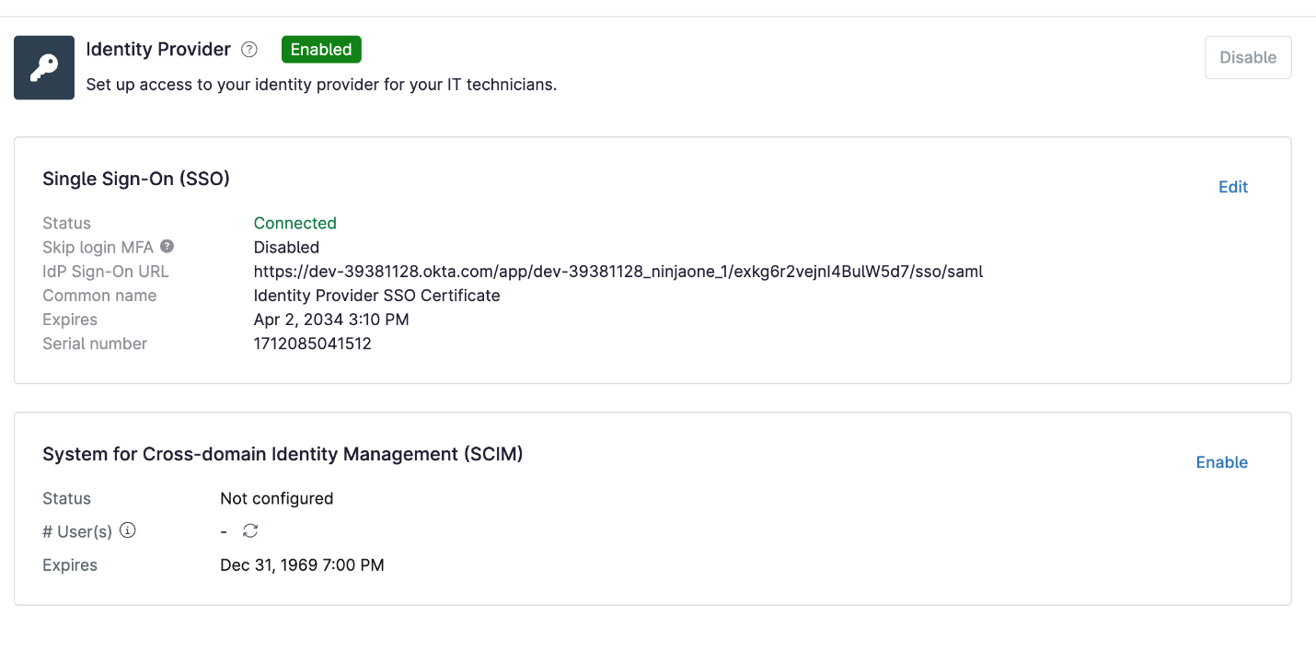1316x663 pixels.
Task: Click the info icon next to # User(s)
Action: click(128, 530)
